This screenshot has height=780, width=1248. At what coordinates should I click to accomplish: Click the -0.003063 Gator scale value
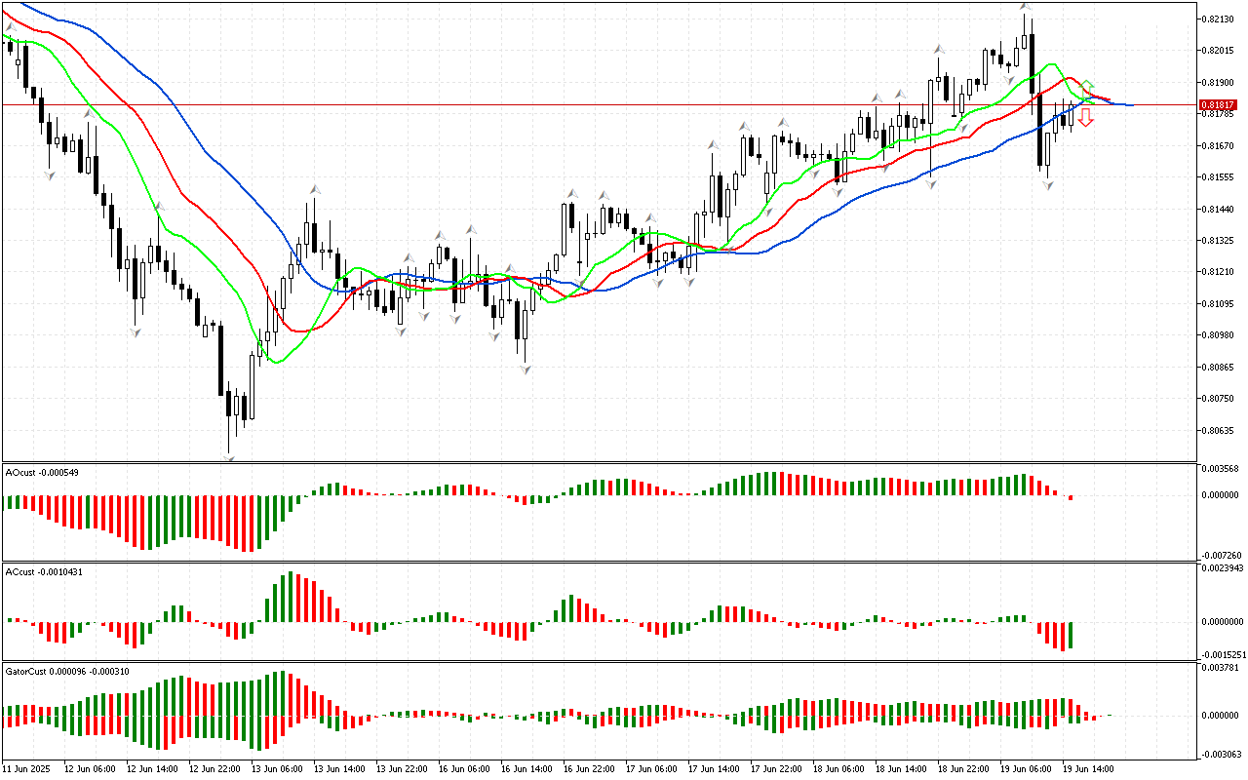click(1220, 754)
